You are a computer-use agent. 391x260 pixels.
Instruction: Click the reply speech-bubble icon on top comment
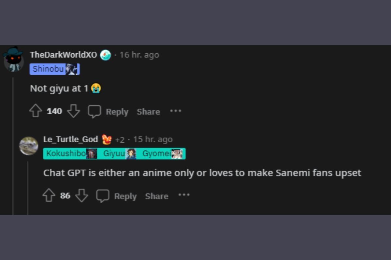(95, 111)
